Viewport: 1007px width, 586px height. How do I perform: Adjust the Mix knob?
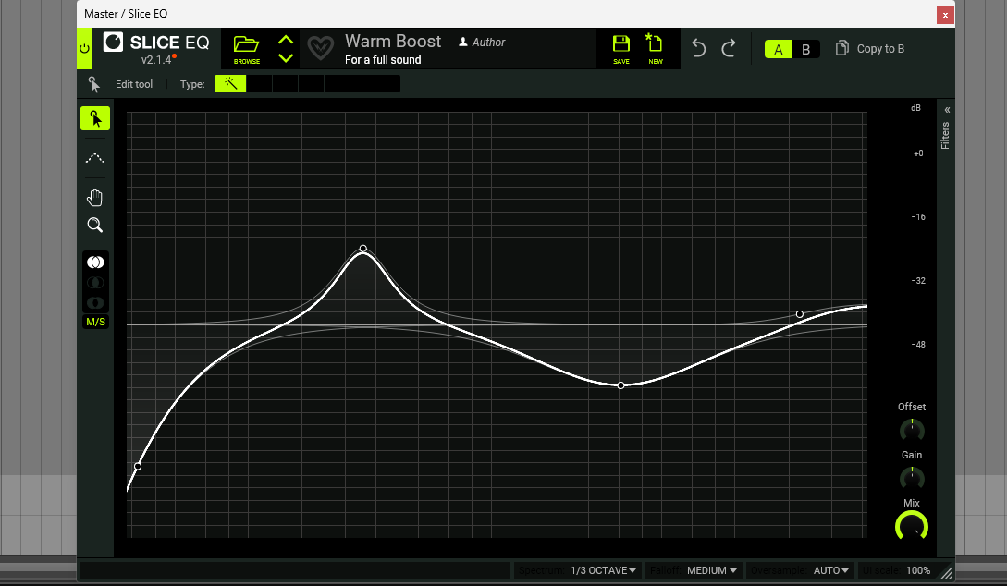(x=912, y=526)
